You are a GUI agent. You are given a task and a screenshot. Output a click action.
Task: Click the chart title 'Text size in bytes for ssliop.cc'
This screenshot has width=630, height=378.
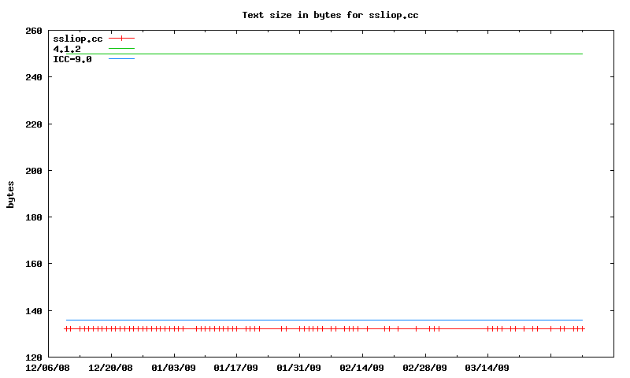pyautogui.click(x=330, y=15)
